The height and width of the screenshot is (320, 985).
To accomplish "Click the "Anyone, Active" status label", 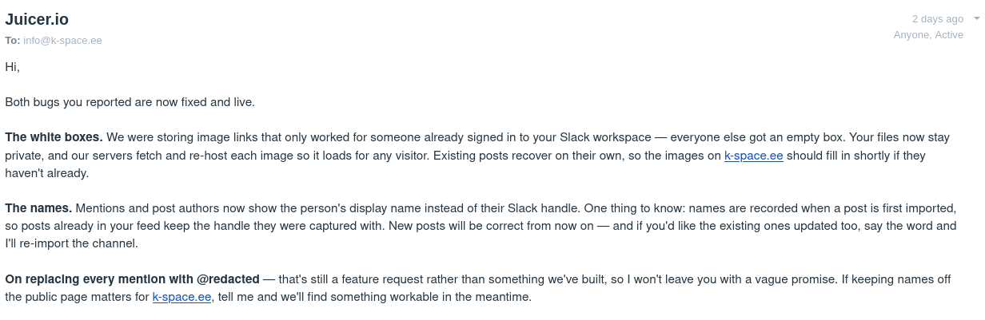I will click(x=928, y=34).
